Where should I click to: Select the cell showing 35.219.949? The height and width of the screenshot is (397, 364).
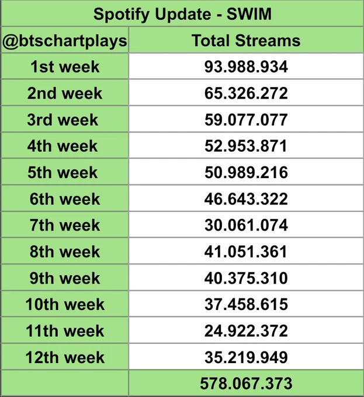tap(246, 357)
